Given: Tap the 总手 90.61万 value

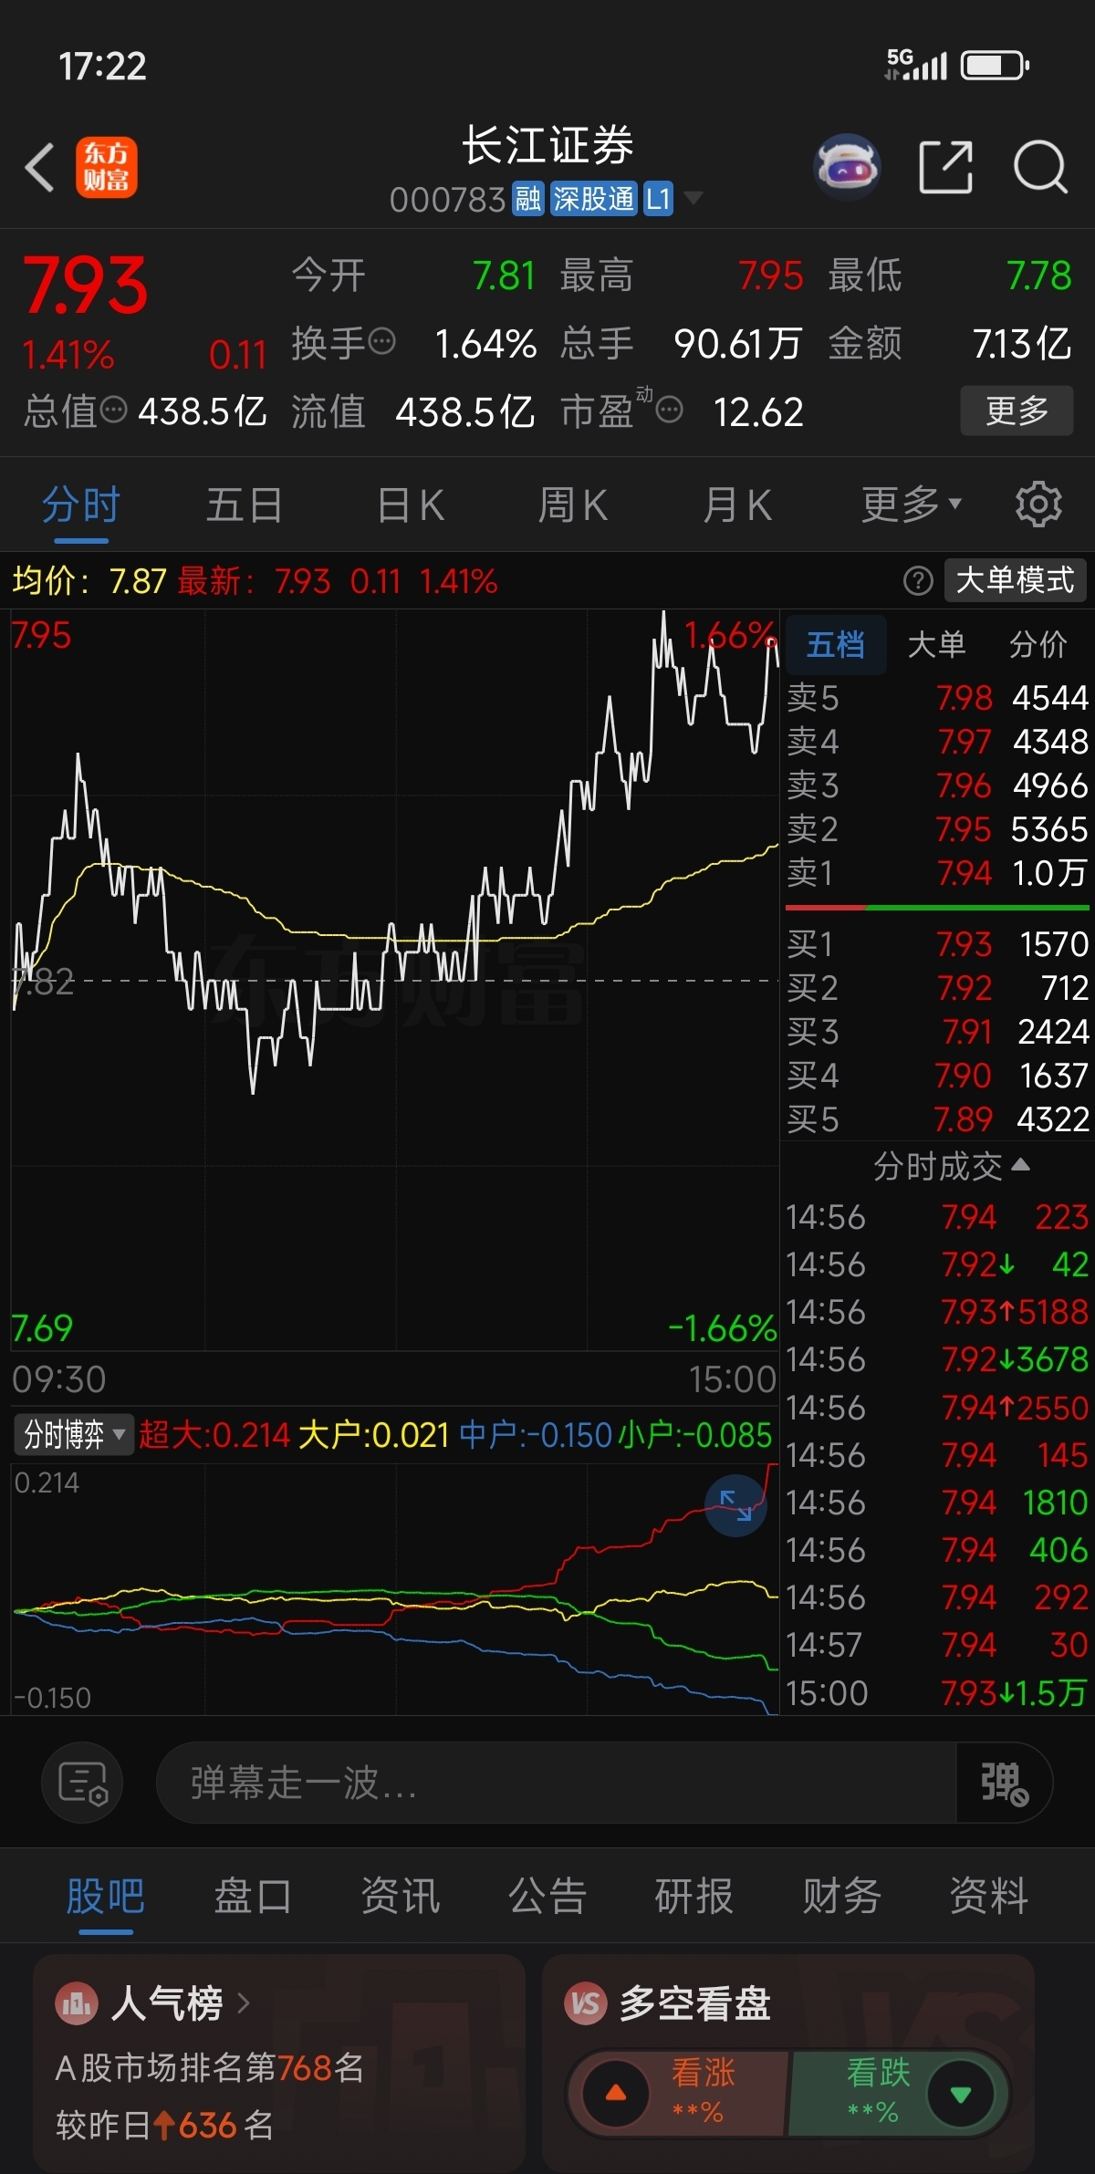Looking at the screenshot, I should click(x=737, y=344).
